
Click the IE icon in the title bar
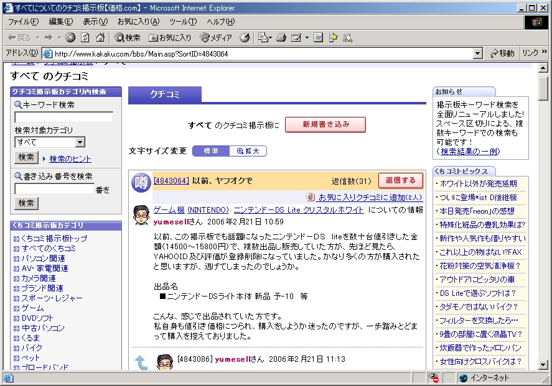coord(7,7)
